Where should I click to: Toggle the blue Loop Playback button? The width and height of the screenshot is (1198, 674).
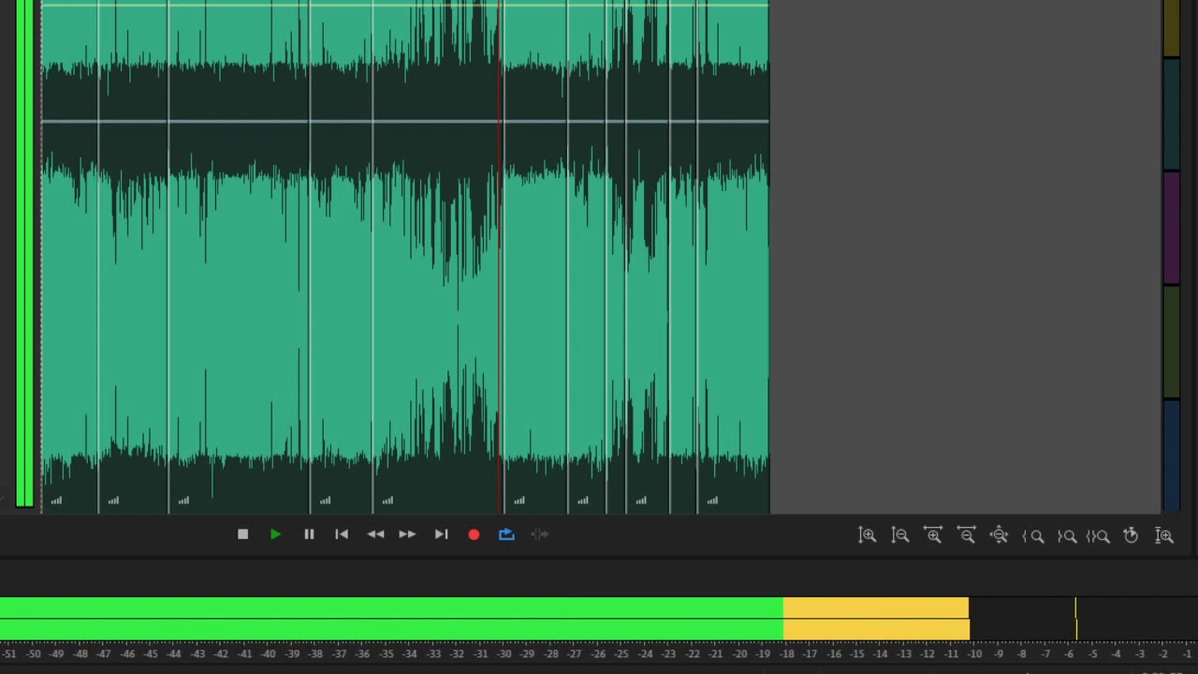point(506,535)
